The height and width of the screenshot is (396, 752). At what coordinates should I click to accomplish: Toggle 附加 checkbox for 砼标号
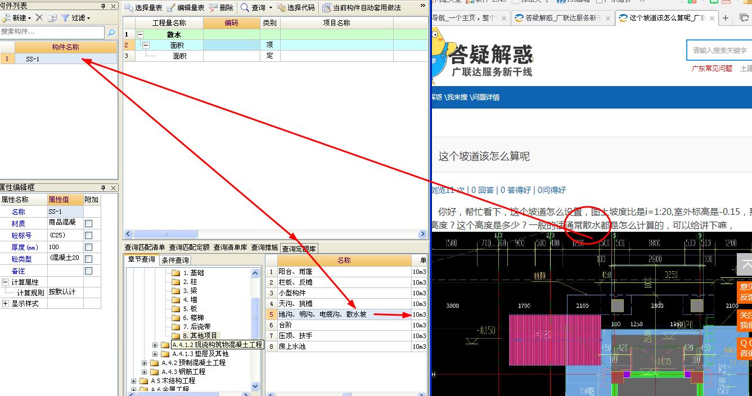pyautogui.click(x=88, y=235)
